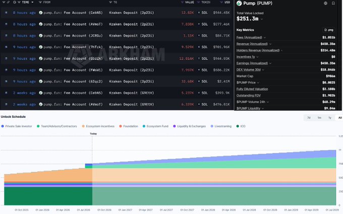Open the TOKEN column filter icon
Viewport: 343px width, 214px height.
(x=199, y=2)
